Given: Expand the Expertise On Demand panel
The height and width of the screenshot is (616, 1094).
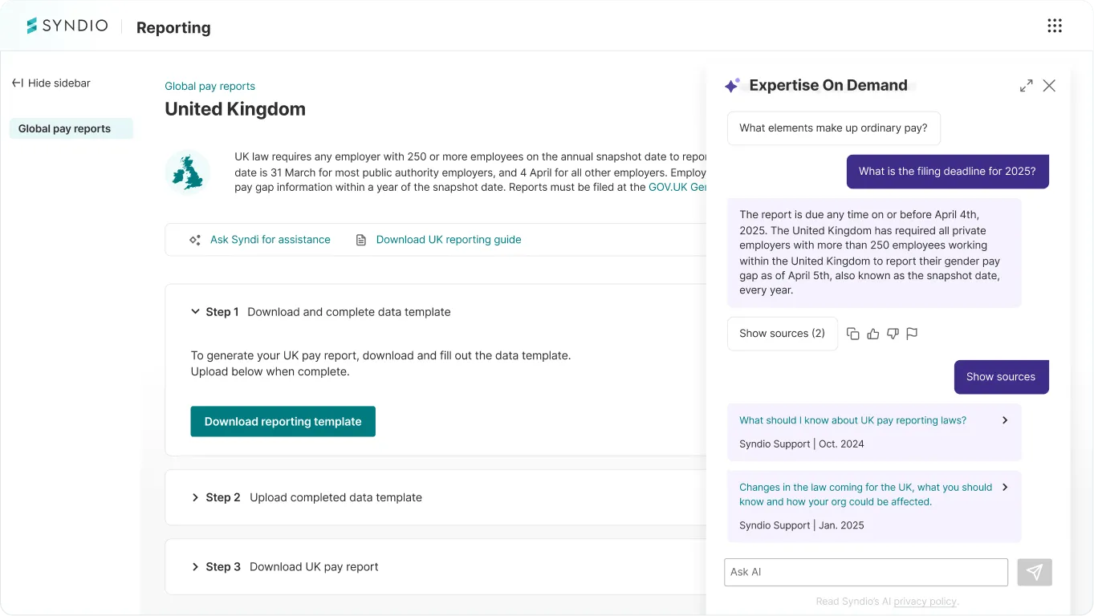Looking at the screenshot, I should click(x=1026, y=86).
